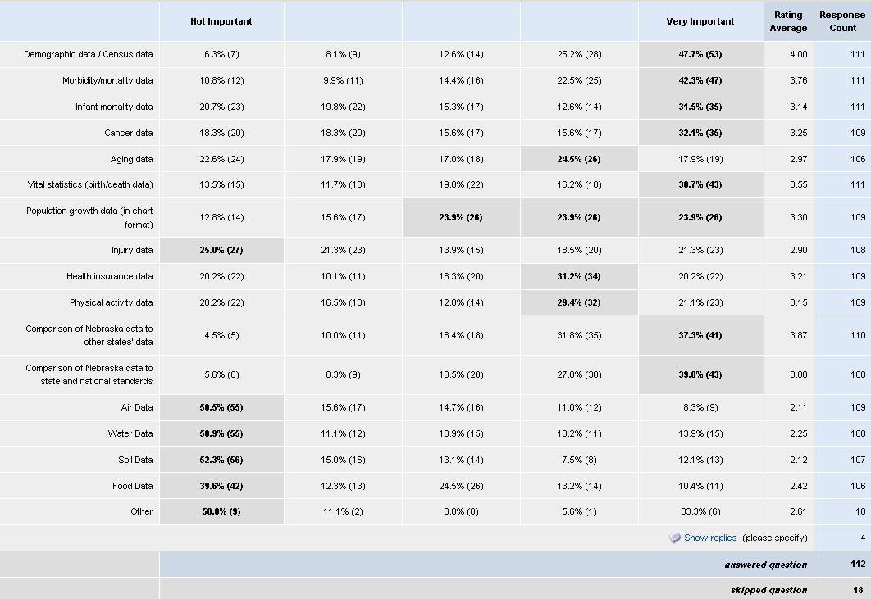Select the "38.7% (43)" Vital statistics cell

click(700, 184)
